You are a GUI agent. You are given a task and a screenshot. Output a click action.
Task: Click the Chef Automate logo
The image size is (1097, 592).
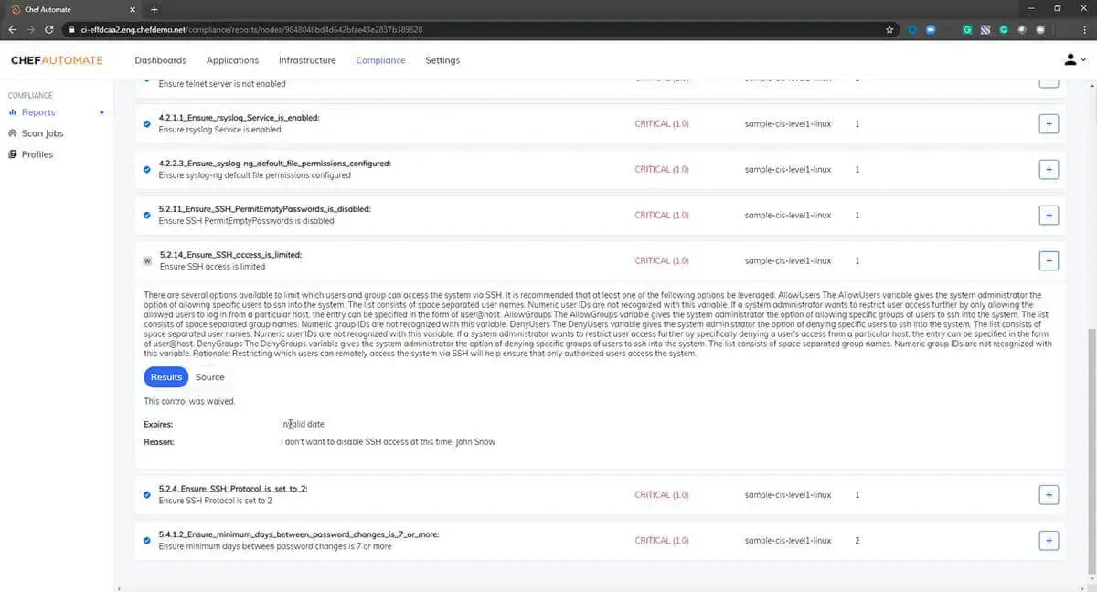pos(56,60)
